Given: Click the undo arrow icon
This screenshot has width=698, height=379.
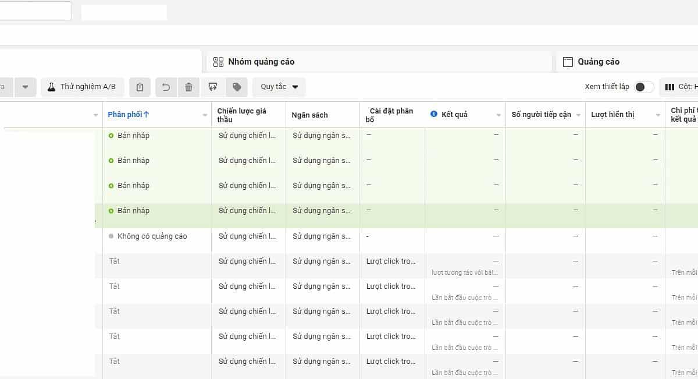Looking at the screenshot, I should click(166, 87).
